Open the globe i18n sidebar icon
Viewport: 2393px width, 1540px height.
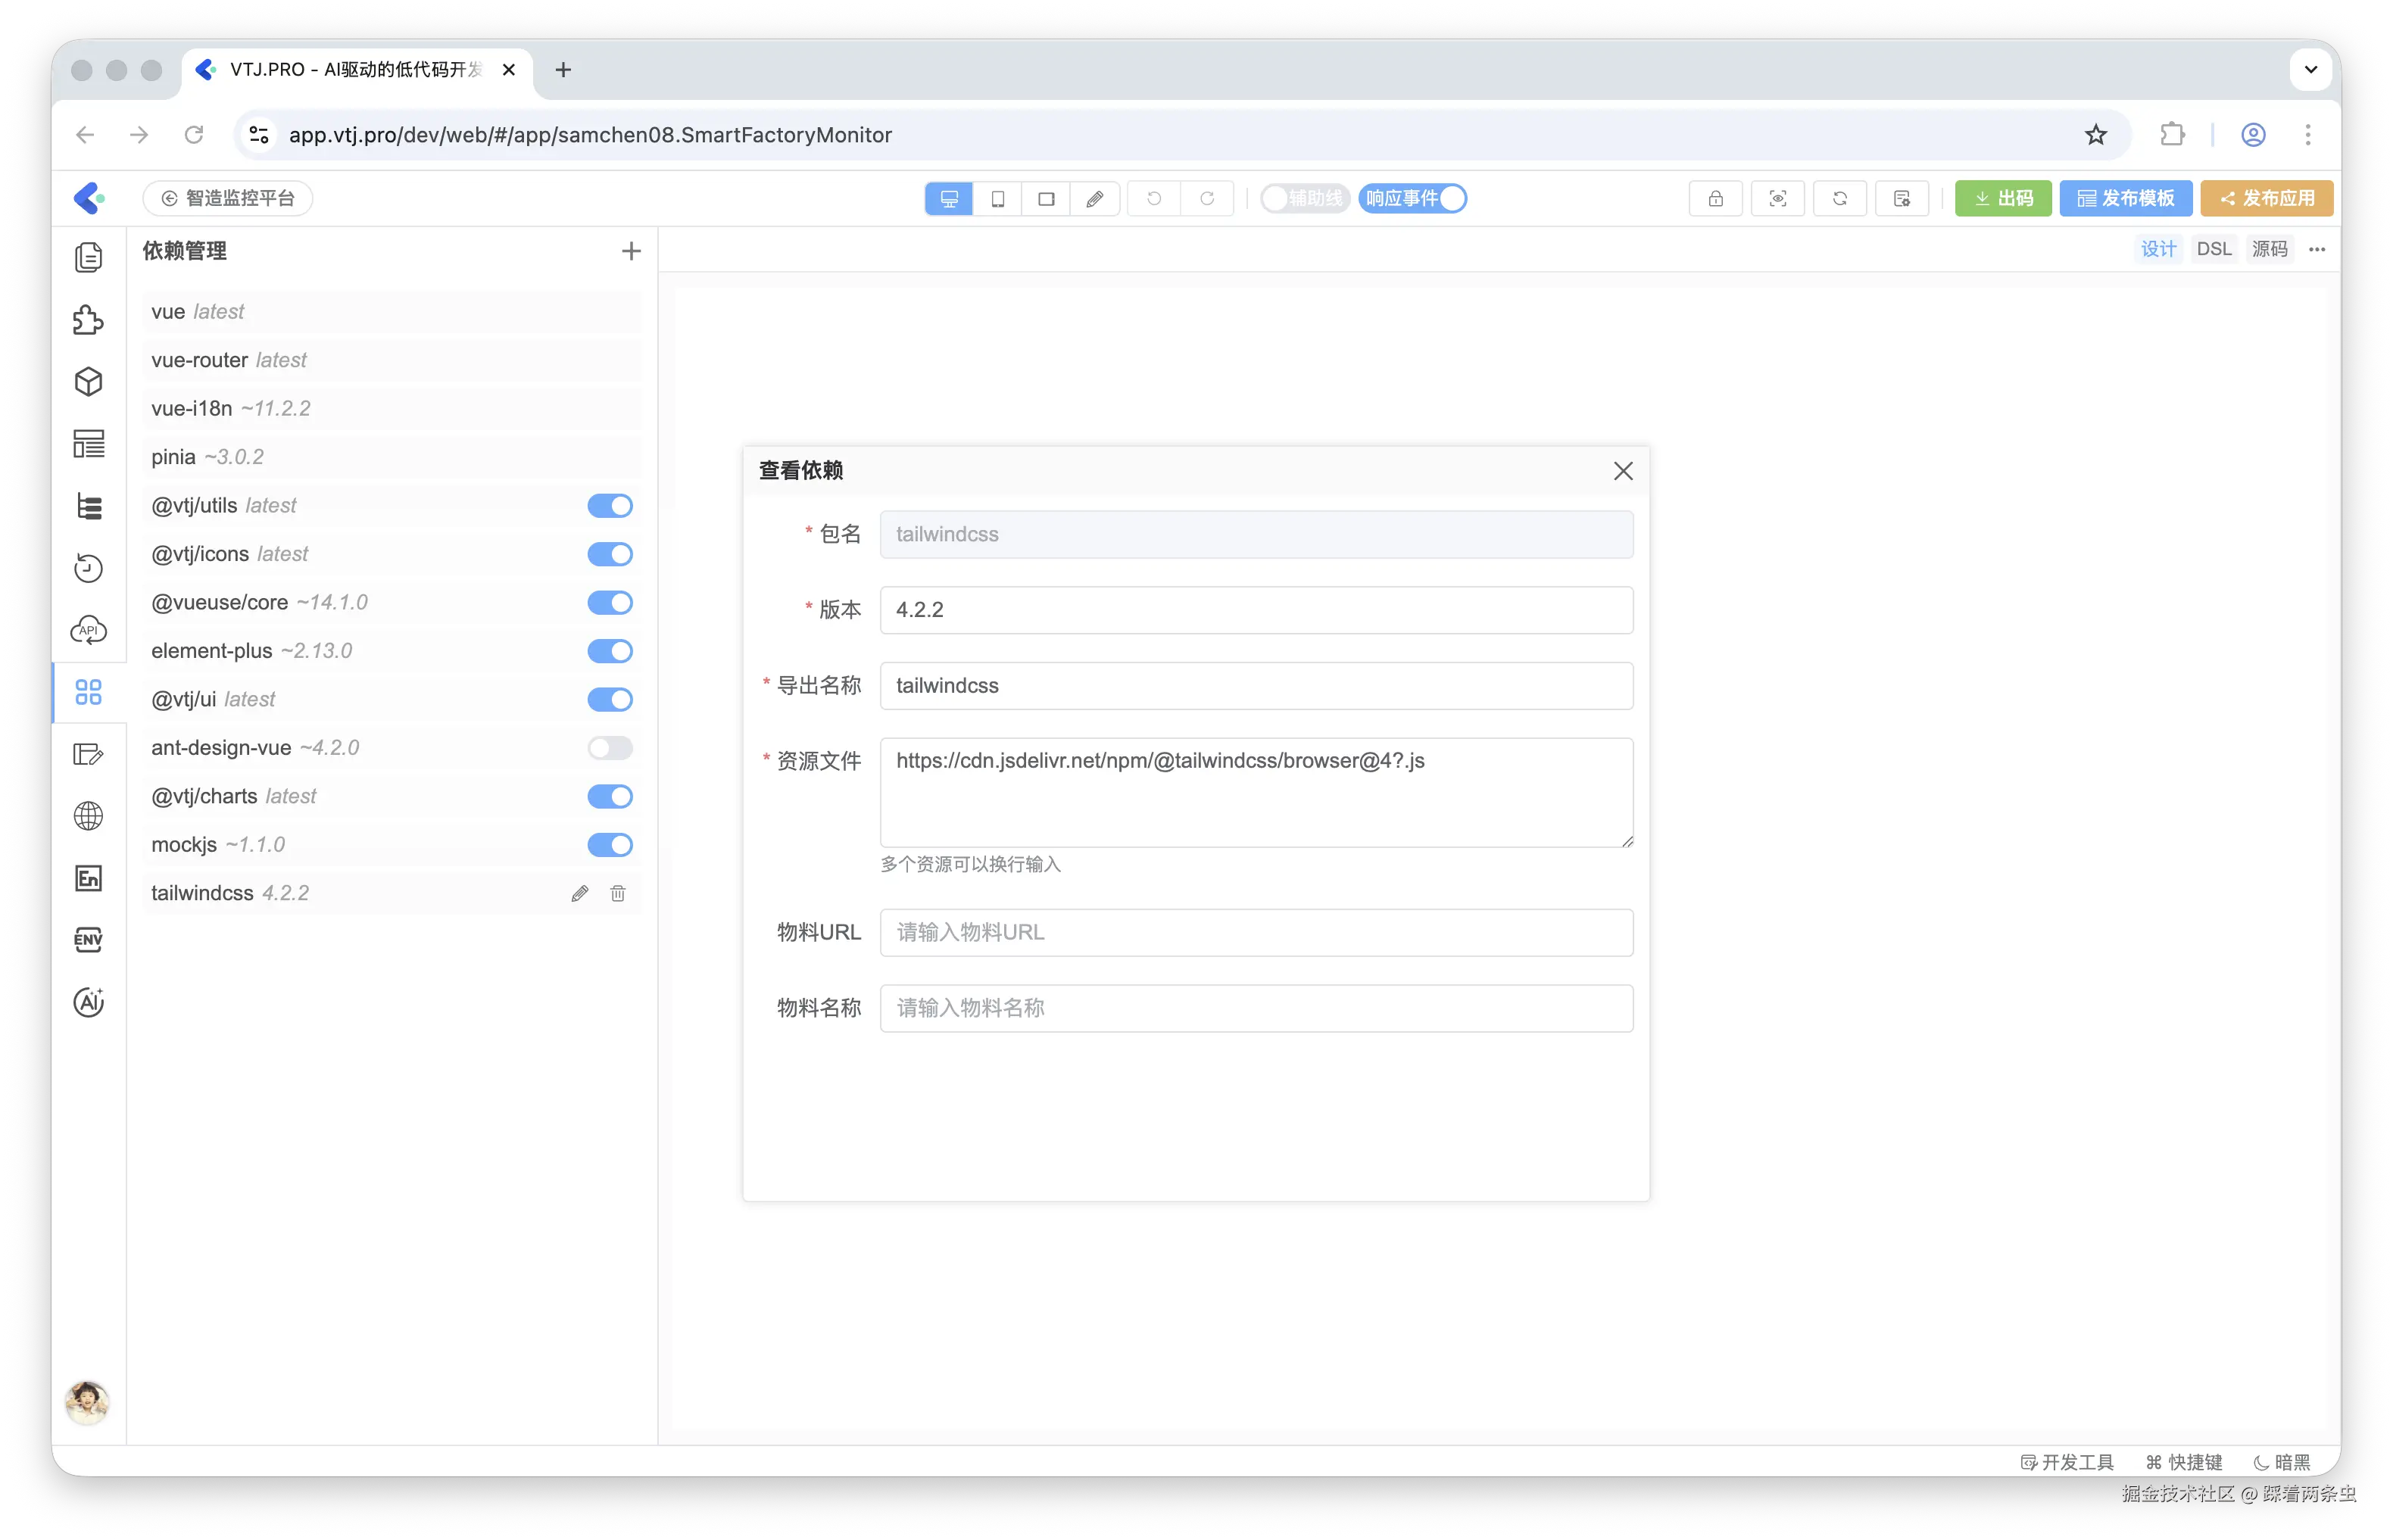click(x=88, y=816)
